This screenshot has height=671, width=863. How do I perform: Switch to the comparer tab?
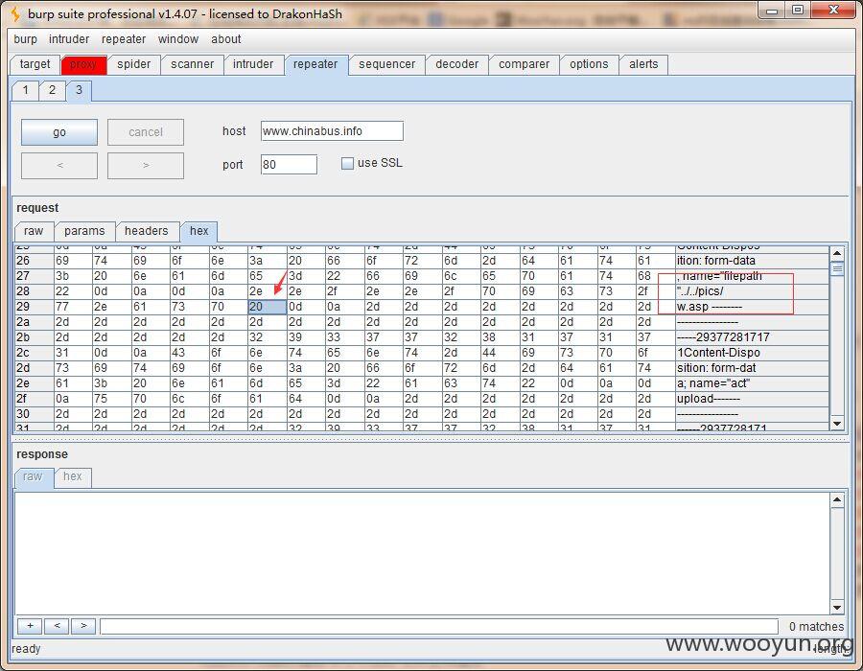pos(524,64)
